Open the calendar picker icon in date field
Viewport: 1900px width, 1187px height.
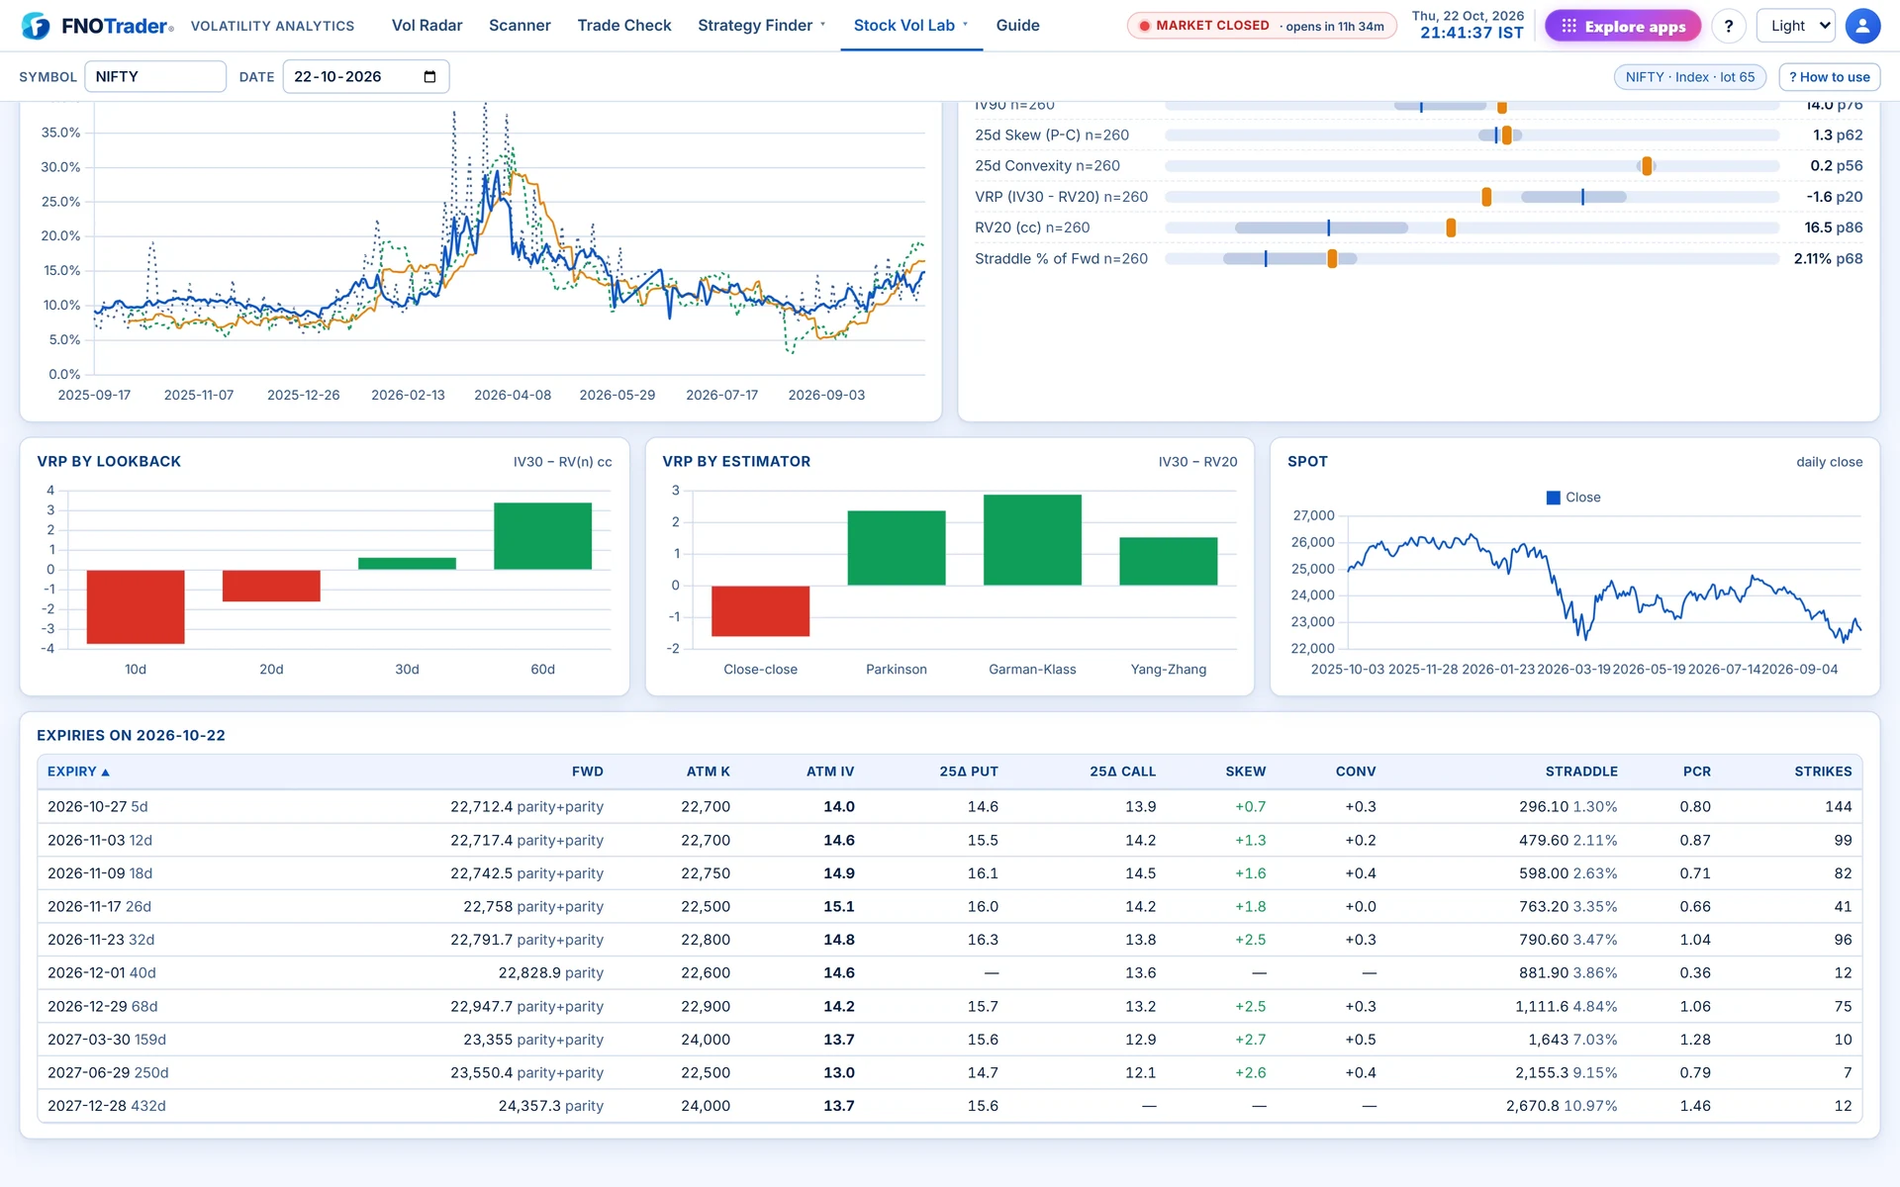click(x=429, y=76)
